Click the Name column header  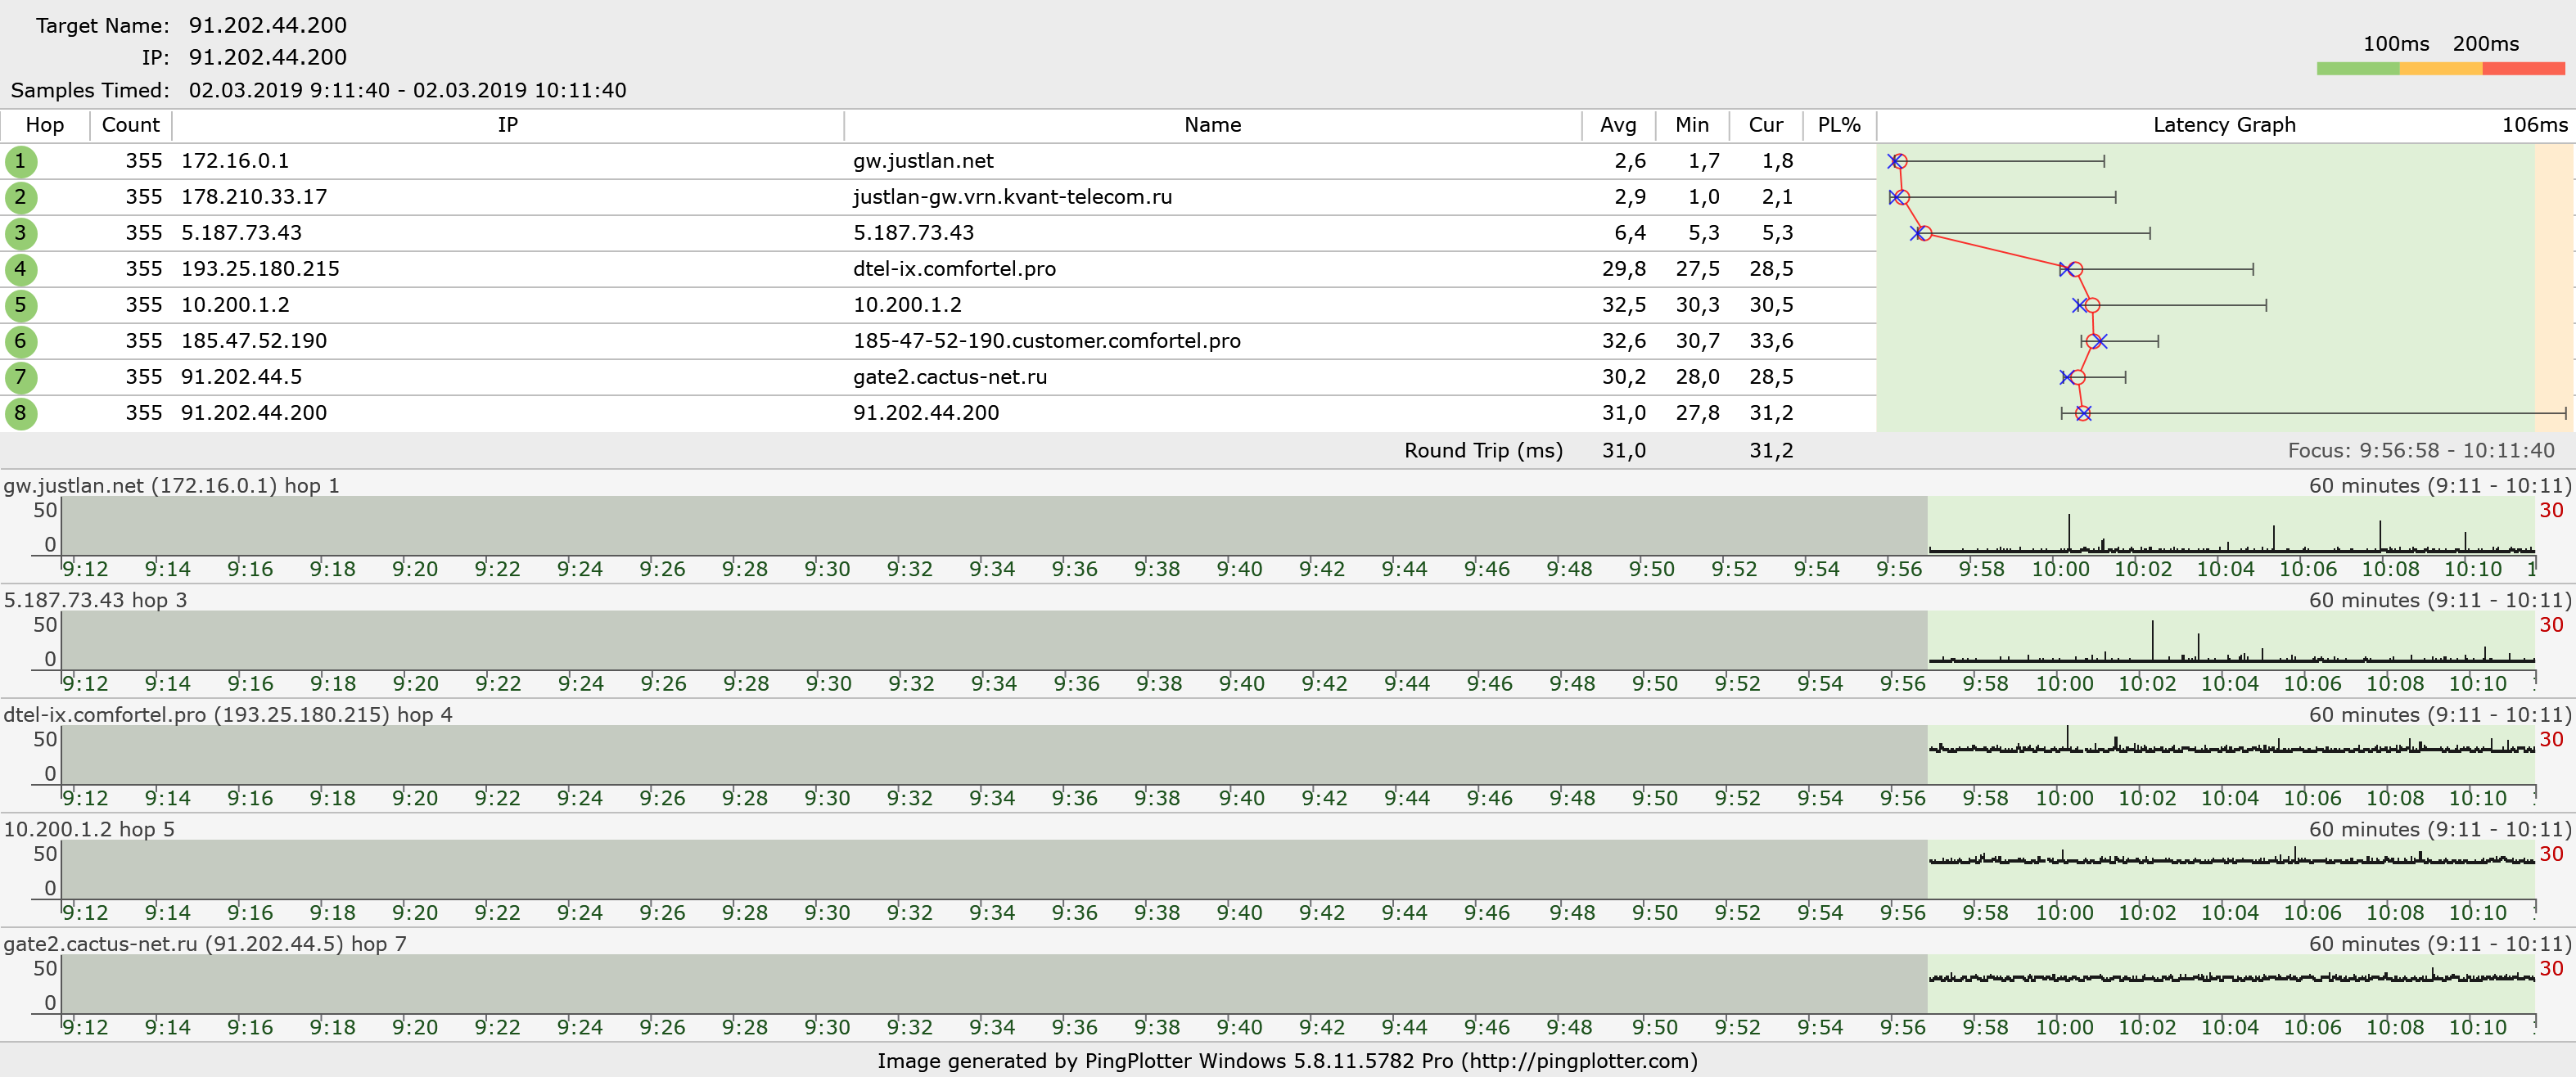coord(1213,125)
